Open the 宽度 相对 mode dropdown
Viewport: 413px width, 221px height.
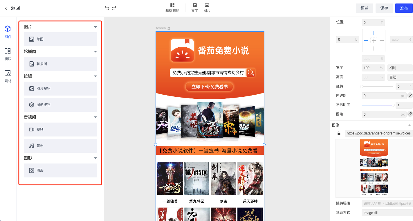pyautogui.click(x=400, y=68)
